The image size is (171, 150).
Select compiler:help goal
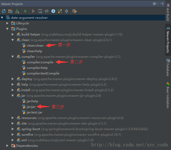(37, 68)
